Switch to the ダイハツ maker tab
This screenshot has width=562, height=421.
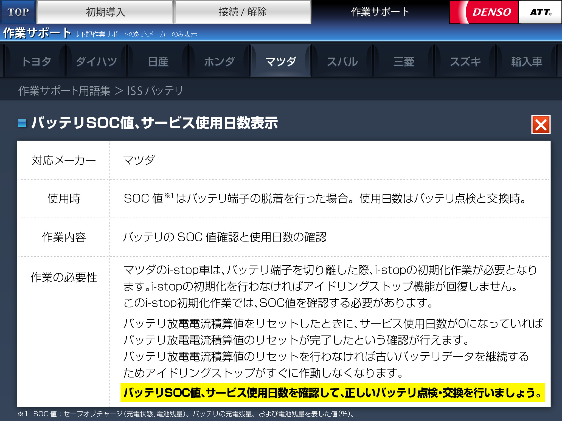[x=96, y=61]
